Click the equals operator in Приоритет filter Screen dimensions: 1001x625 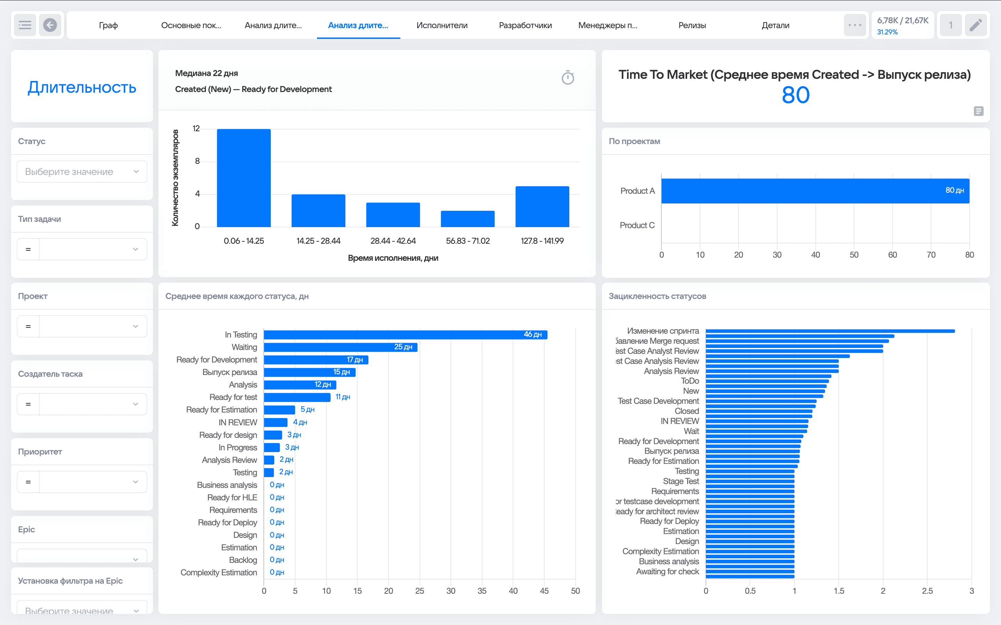[28, 482]
